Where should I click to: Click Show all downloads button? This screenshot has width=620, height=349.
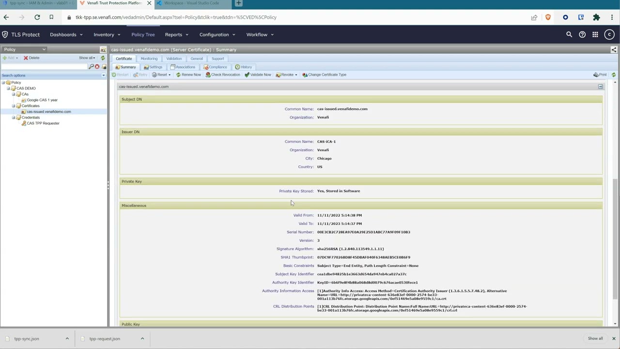[595, 339]
